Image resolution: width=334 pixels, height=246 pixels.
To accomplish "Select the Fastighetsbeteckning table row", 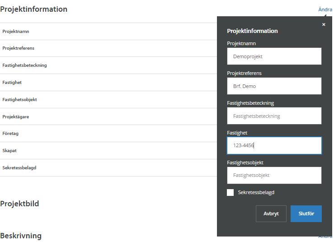I will coord(108,65).
